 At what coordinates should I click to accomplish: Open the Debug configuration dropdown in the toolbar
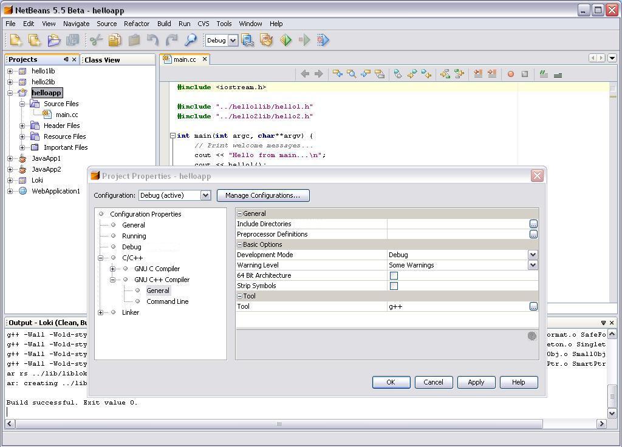point(233,41)
